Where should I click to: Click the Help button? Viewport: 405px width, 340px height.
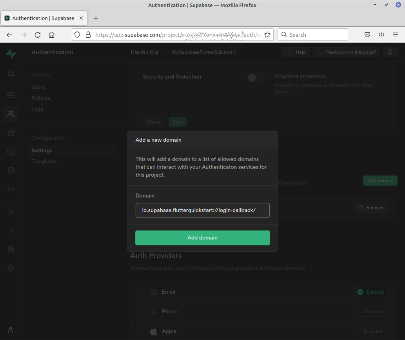[x=296, y=52]
